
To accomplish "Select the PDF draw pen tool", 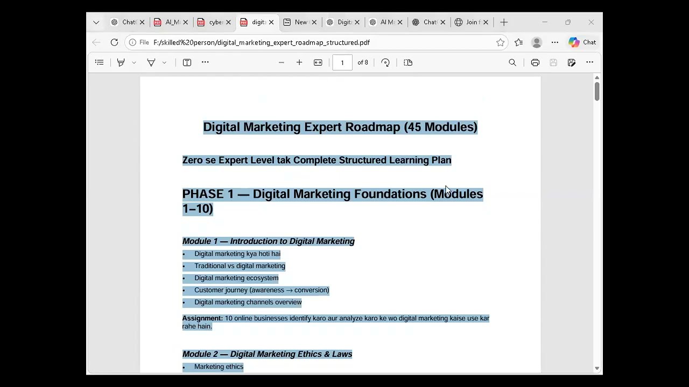I will click(x=151, y=62).
